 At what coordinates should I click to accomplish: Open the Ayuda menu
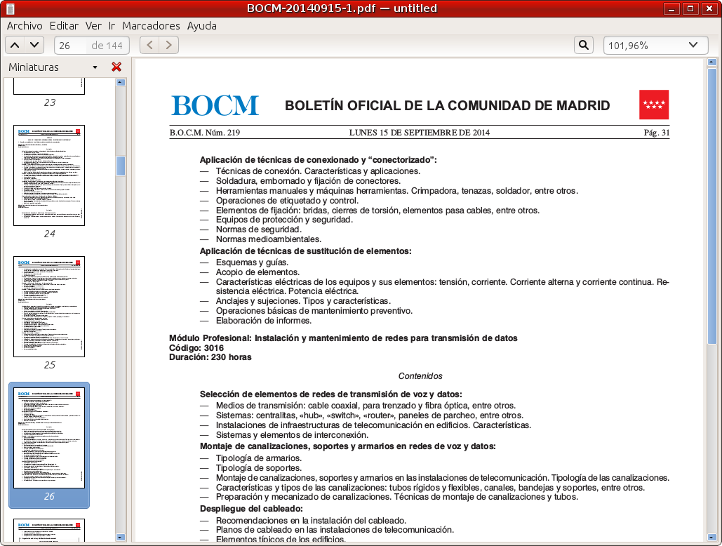pyautogui.click(x=201, y=26)
